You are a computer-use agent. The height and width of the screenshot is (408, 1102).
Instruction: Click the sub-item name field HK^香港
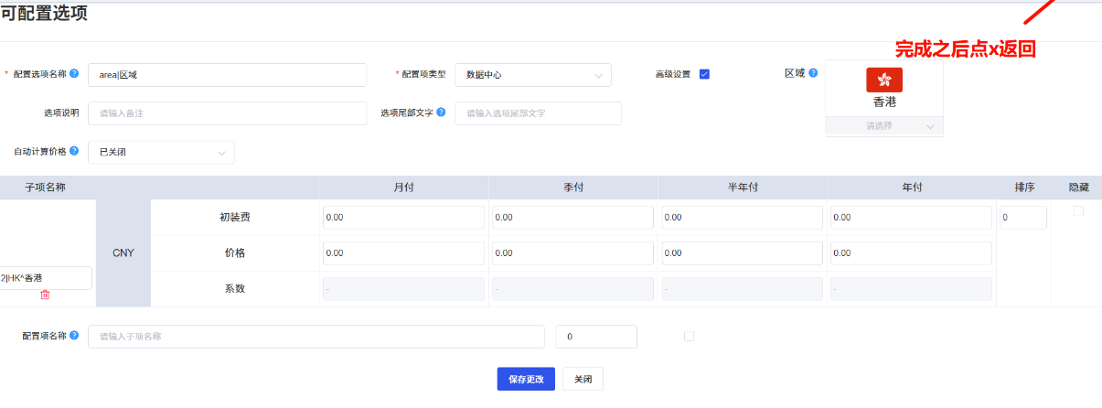46,278
